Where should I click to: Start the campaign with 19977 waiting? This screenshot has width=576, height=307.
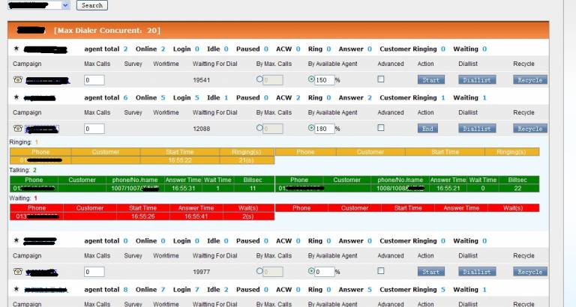click(x=431, y=272)
